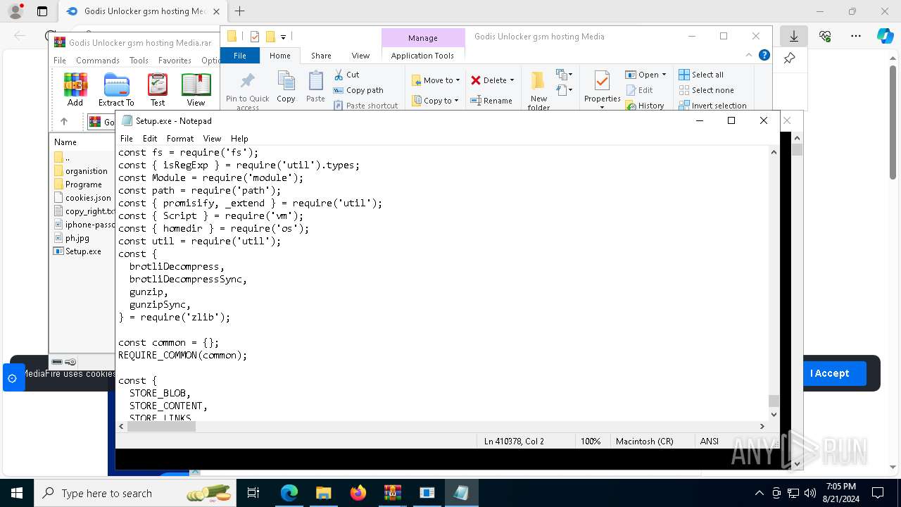Open Notepad Format menu
Screen dimensions: 901x507
[x=180, y=139]
